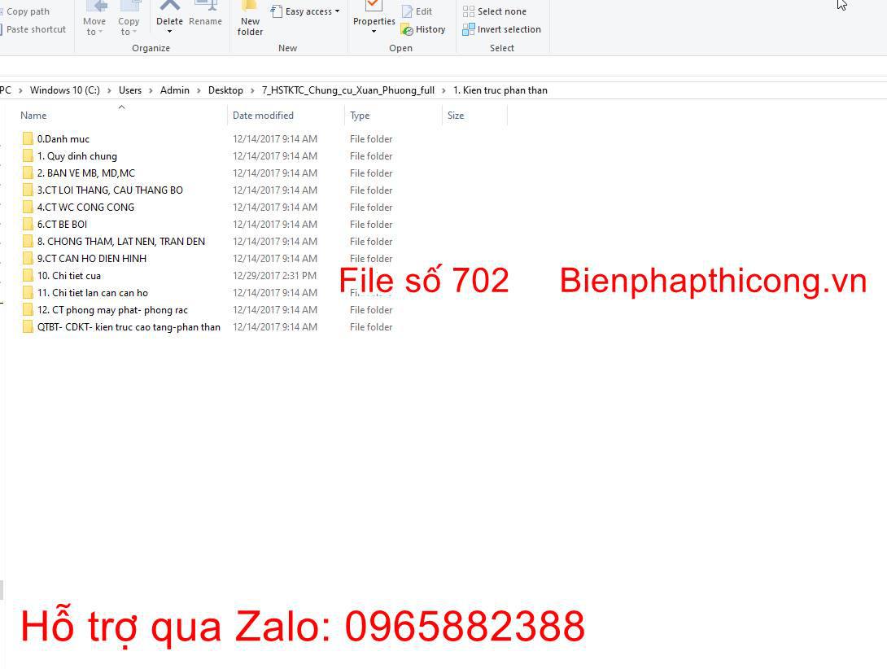887x669 pixels.
Task: Go to Users in the breadcrumb path
Action: coord(130,90)
